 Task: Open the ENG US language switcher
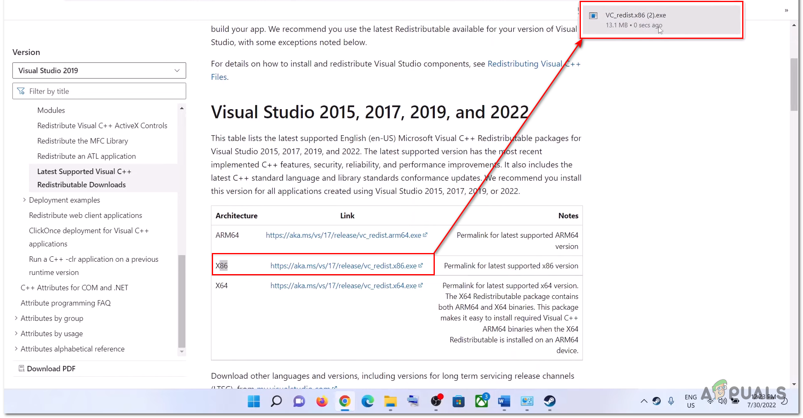690,401
